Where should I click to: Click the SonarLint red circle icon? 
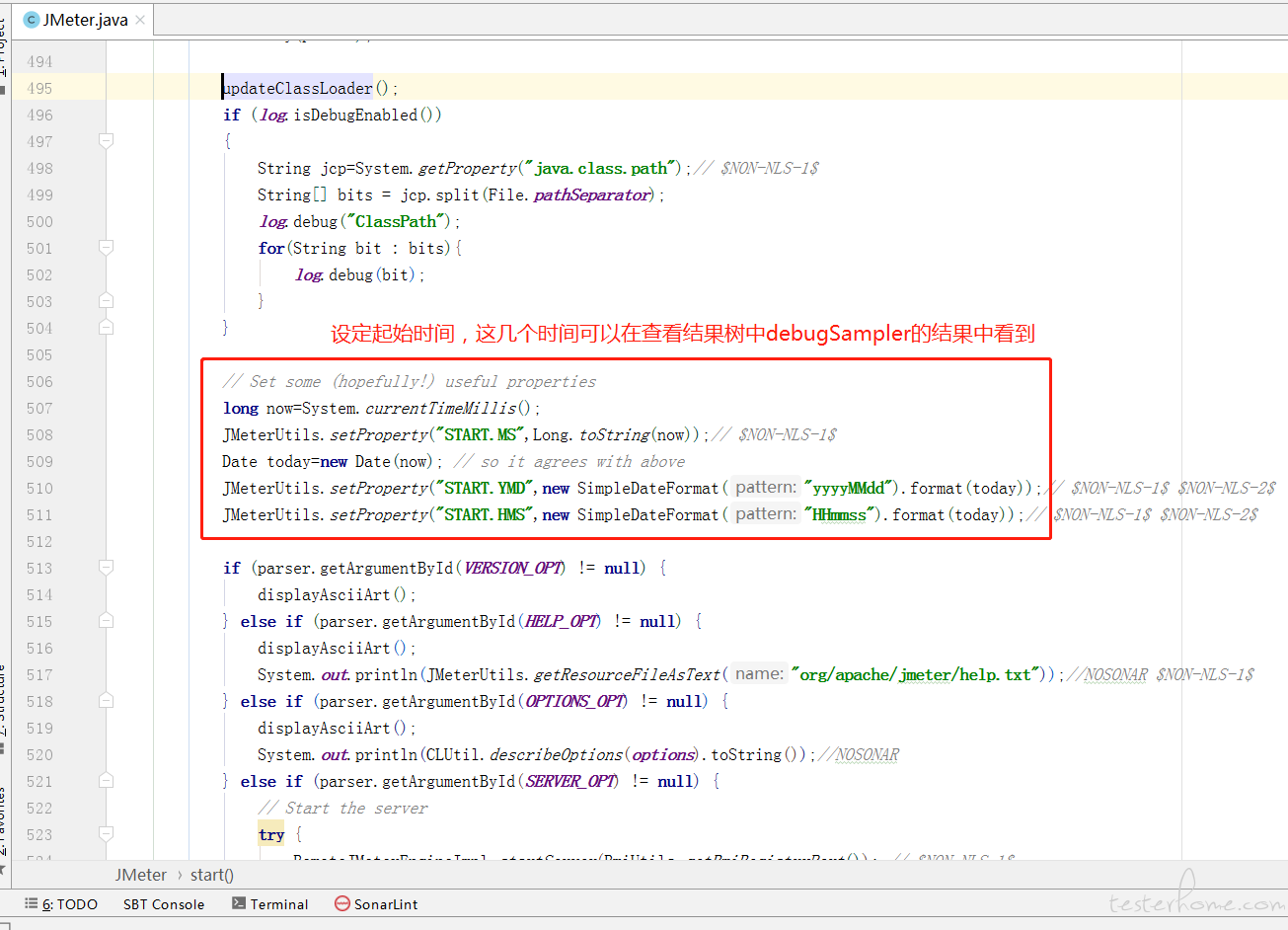coord(342,903)
